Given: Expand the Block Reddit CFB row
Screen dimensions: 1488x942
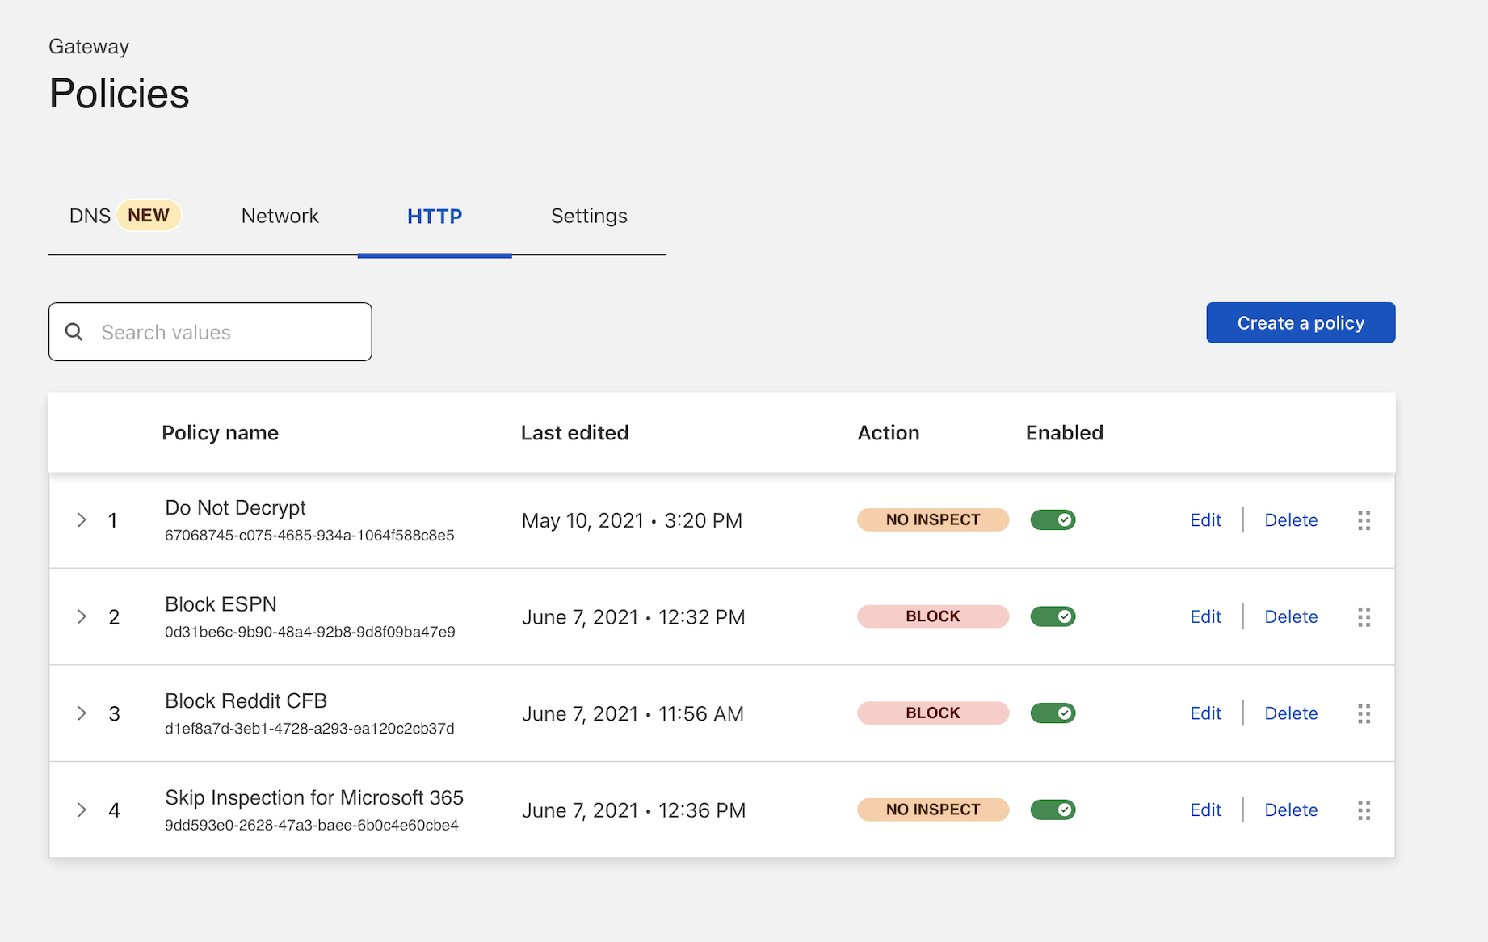Looking at the screenshot, I should point(82,713).
